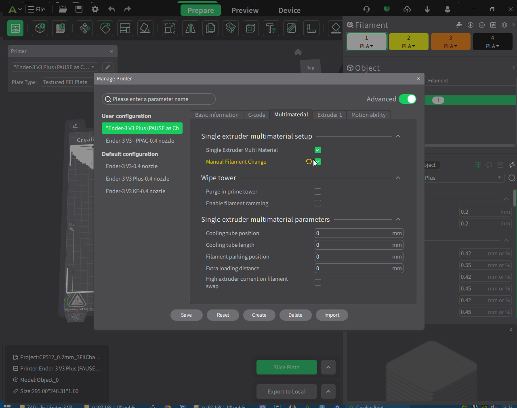This screenshot has width=517, height=408.
Task: Click the Import button
Action: point(332,315)
